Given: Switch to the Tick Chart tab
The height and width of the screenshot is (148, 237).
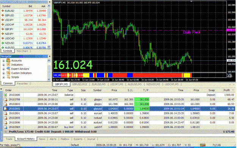Looking at the screenshot, I should pyautogui.click(x=22, y=51).
